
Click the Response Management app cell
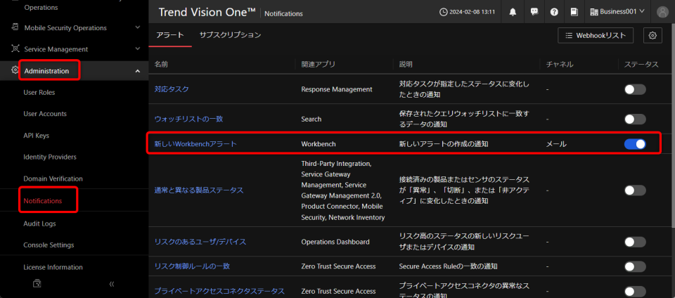tap(337, 89)
